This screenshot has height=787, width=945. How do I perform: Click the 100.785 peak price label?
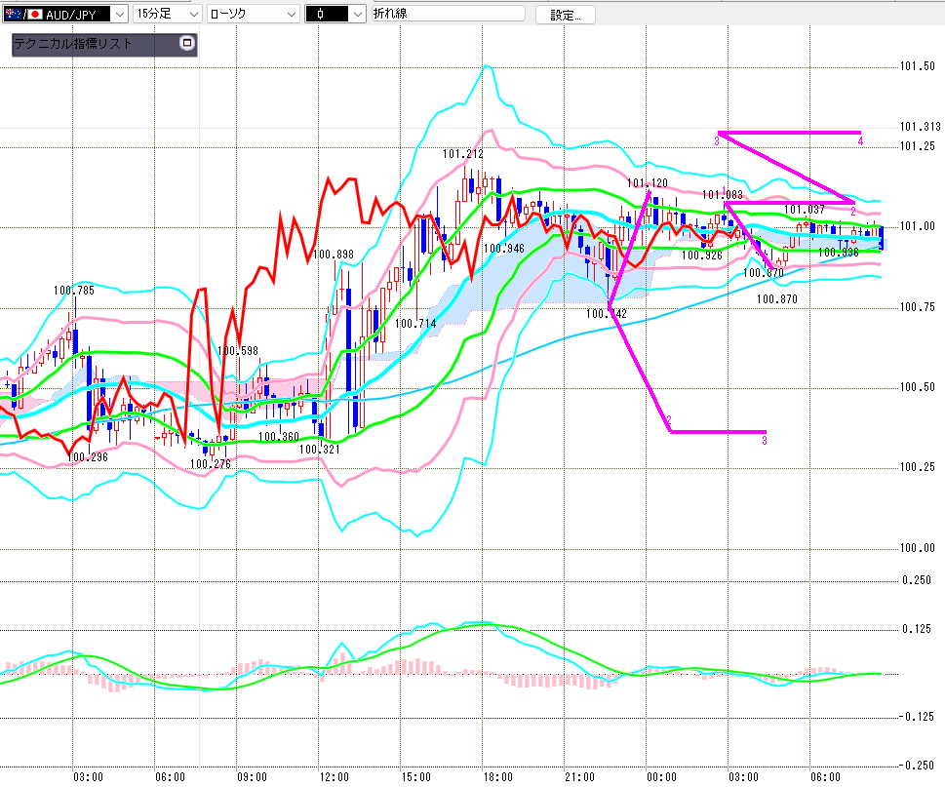74,290
